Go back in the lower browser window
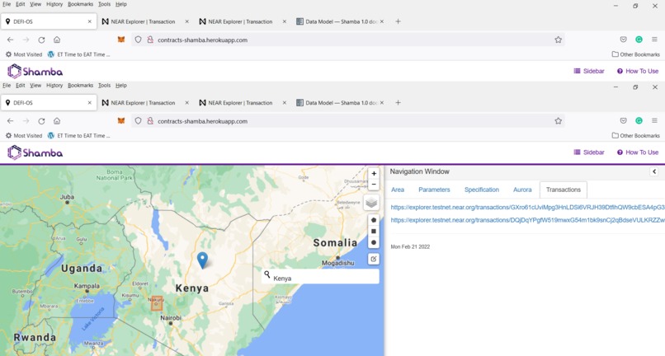Viewport: 665px width, 356px height. [x=10, y=121]
